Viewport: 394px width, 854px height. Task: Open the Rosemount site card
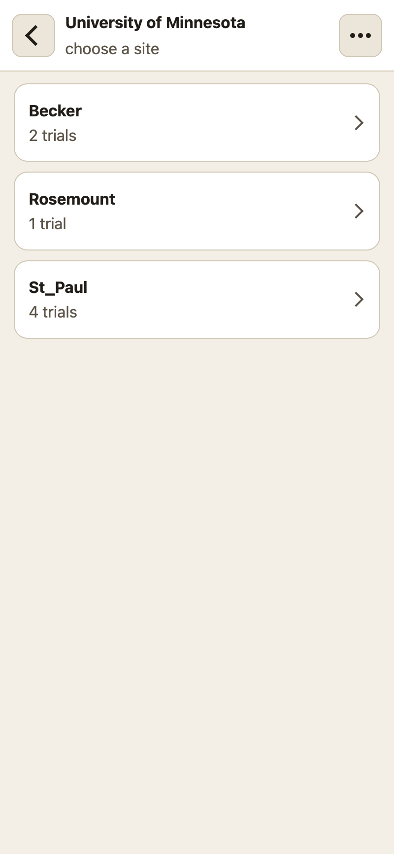click(197, 211)
